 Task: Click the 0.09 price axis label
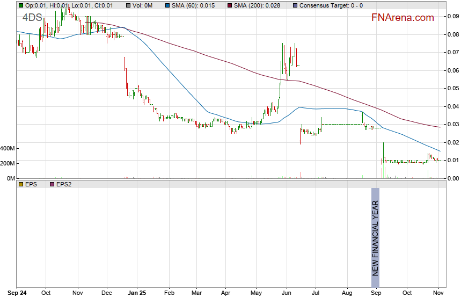(453, 16)
